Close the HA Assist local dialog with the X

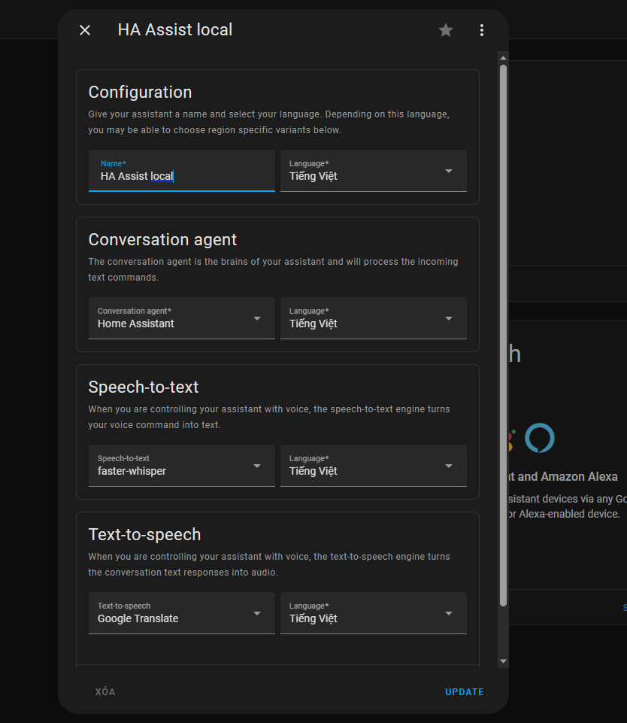tap(84, 30)
